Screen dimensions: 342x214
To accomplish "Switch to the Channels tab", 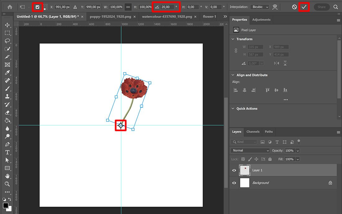I will coord(253,132).
